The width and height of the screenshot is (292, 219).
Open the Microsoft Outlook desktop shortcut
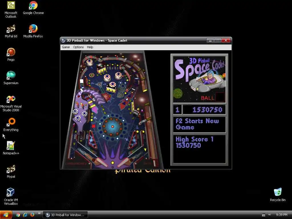coord(11,9)
